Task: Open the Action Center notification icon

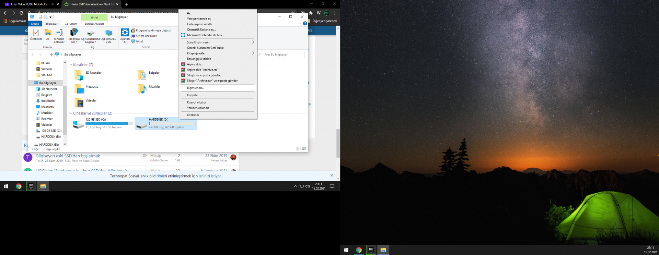Action: coord(332,186)
